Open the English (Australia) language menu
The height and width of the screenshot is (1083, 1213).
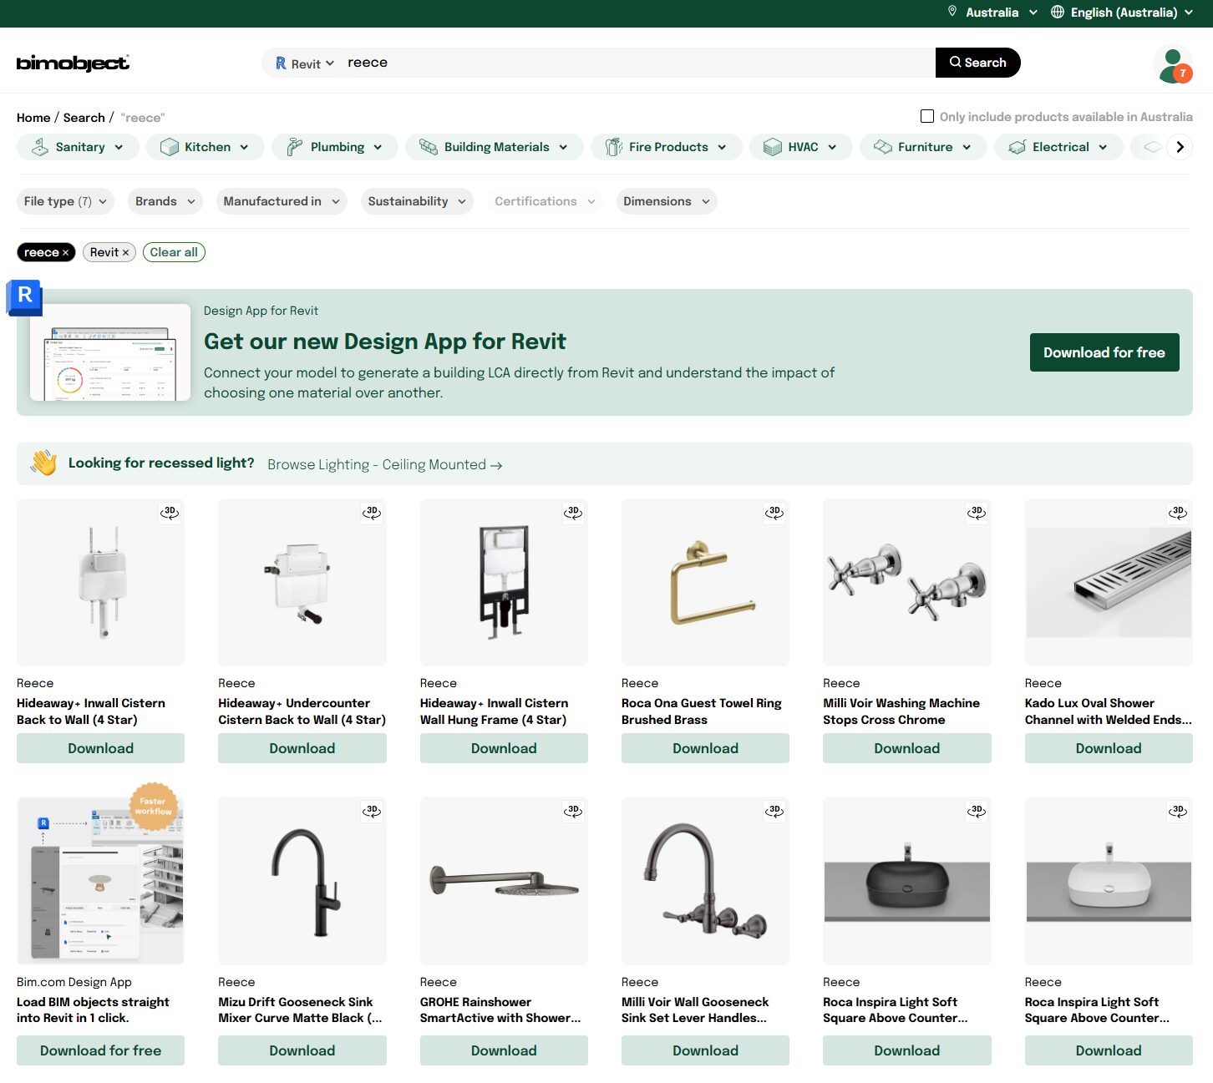[1121, 13]
